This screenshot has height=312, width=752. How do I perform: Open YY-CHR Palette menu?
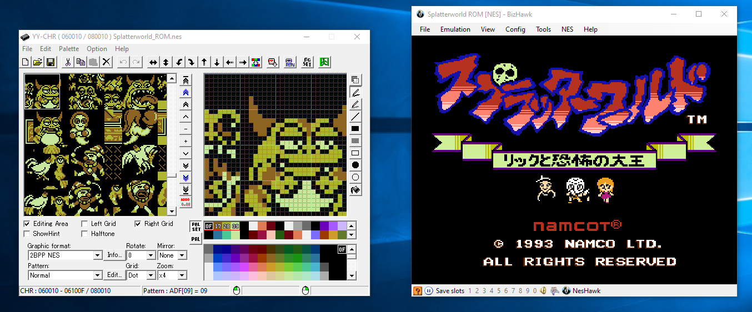pos(69,49)
